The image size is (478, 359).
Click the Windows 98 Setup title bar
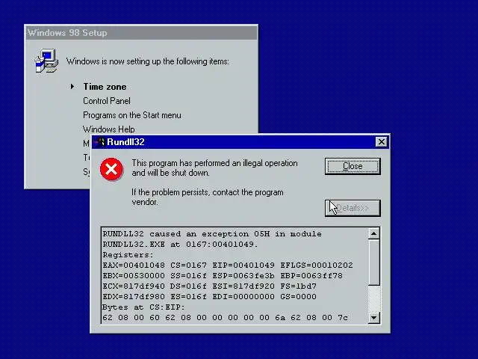click(141, 33)
